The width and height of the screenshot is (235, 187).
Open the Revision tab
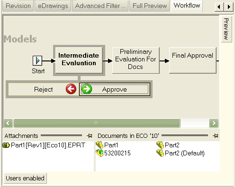(x=18, y=6)
